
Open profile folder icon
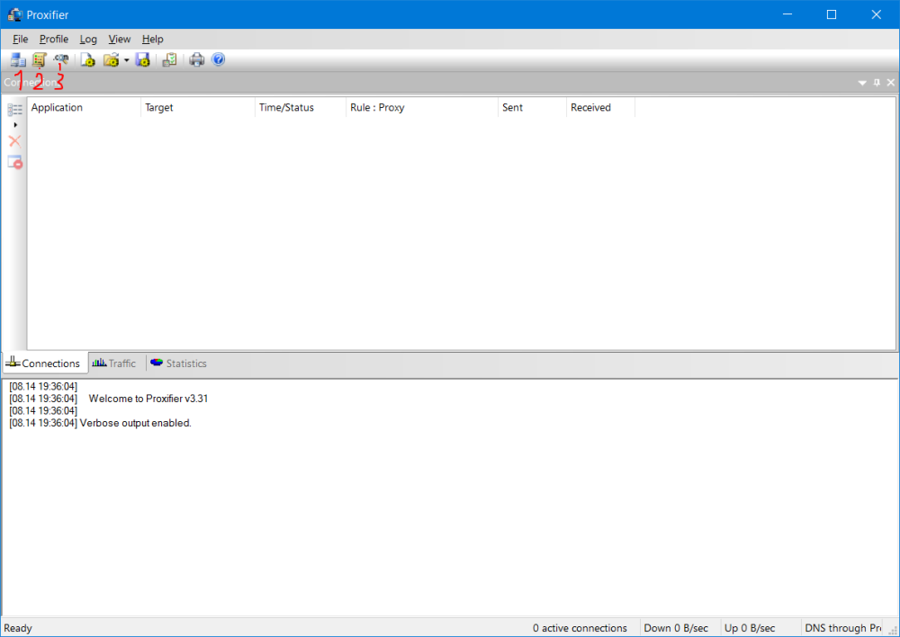(111, 59)
